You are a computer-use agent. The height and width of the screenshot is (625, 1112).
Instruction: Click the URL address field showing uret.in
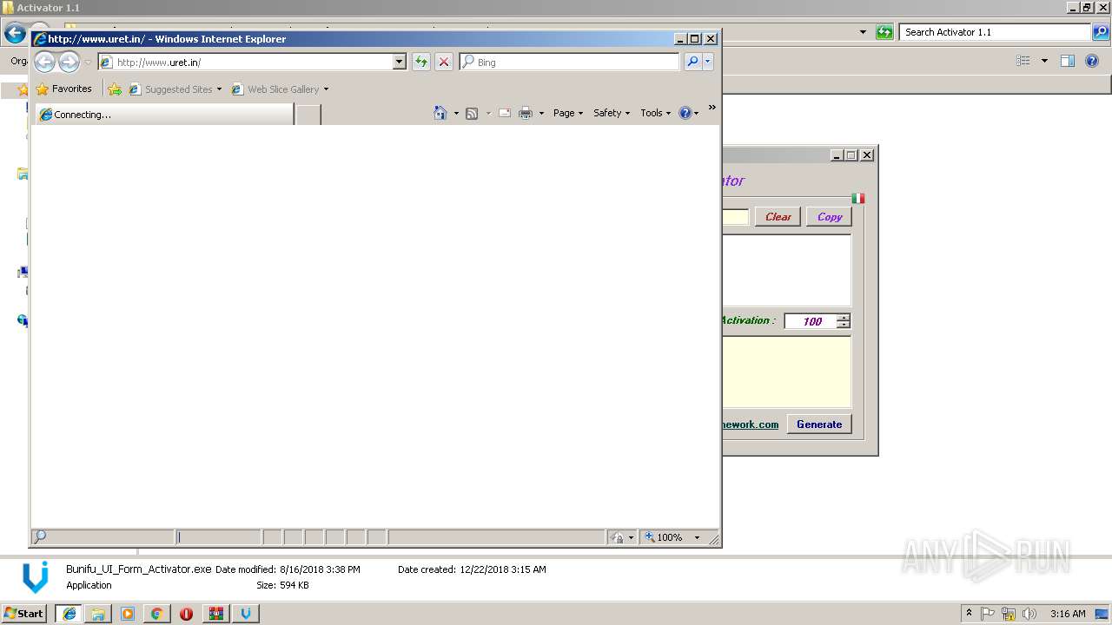(x=245, y=62)
